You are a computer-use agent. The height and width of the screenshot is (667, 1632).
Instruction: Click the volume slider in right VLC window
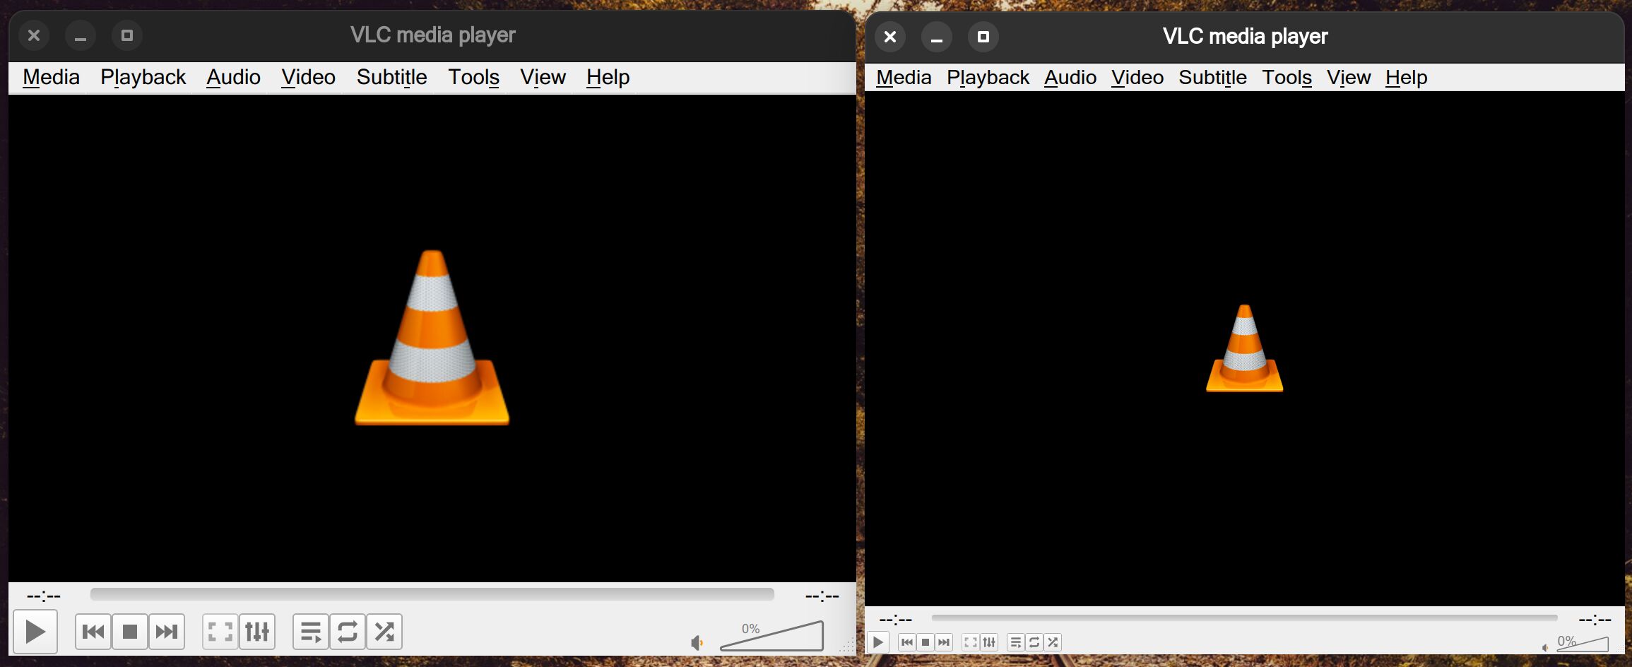pyautogui.click(x=1583, y=644)
